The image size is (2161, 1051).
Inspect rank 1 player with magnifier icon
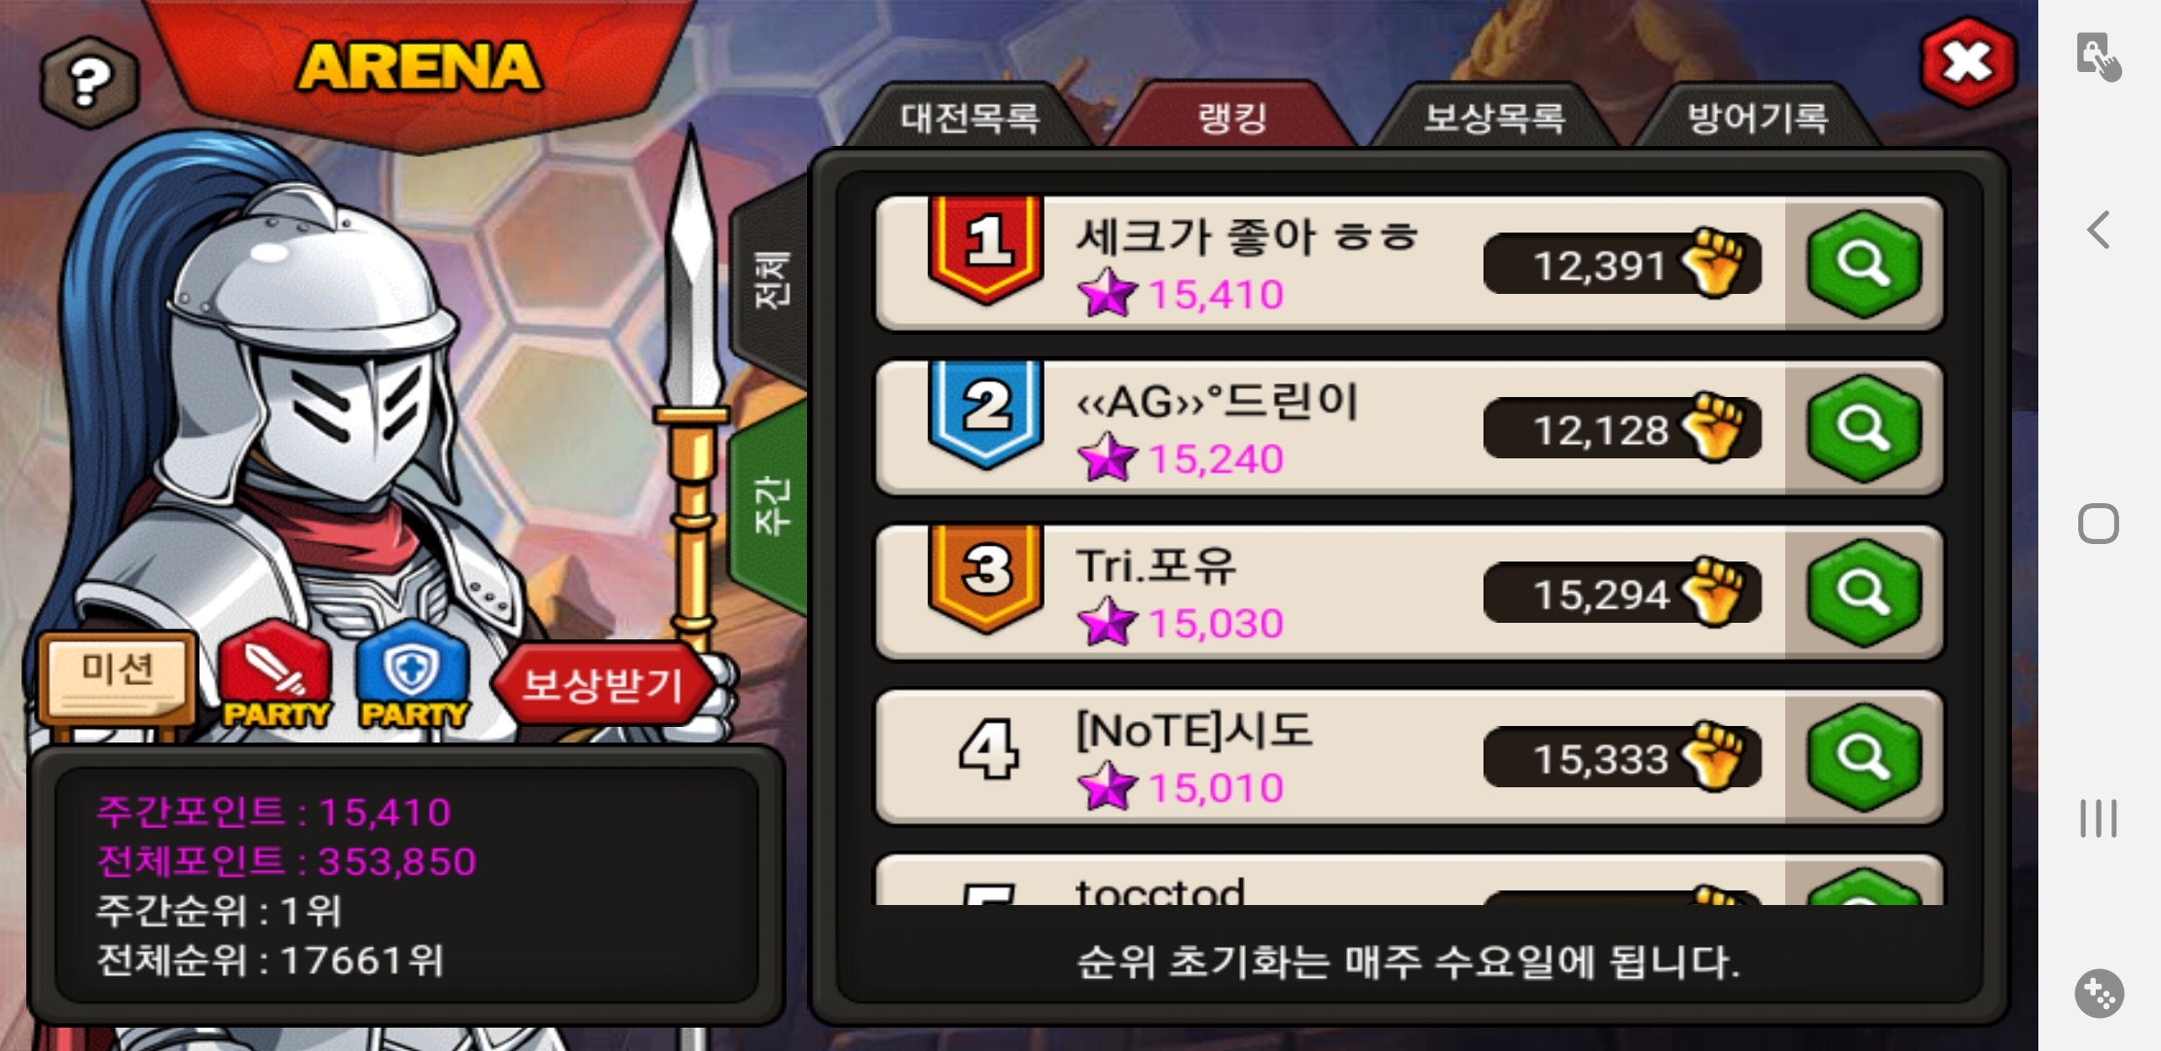tap(1864, 264)
